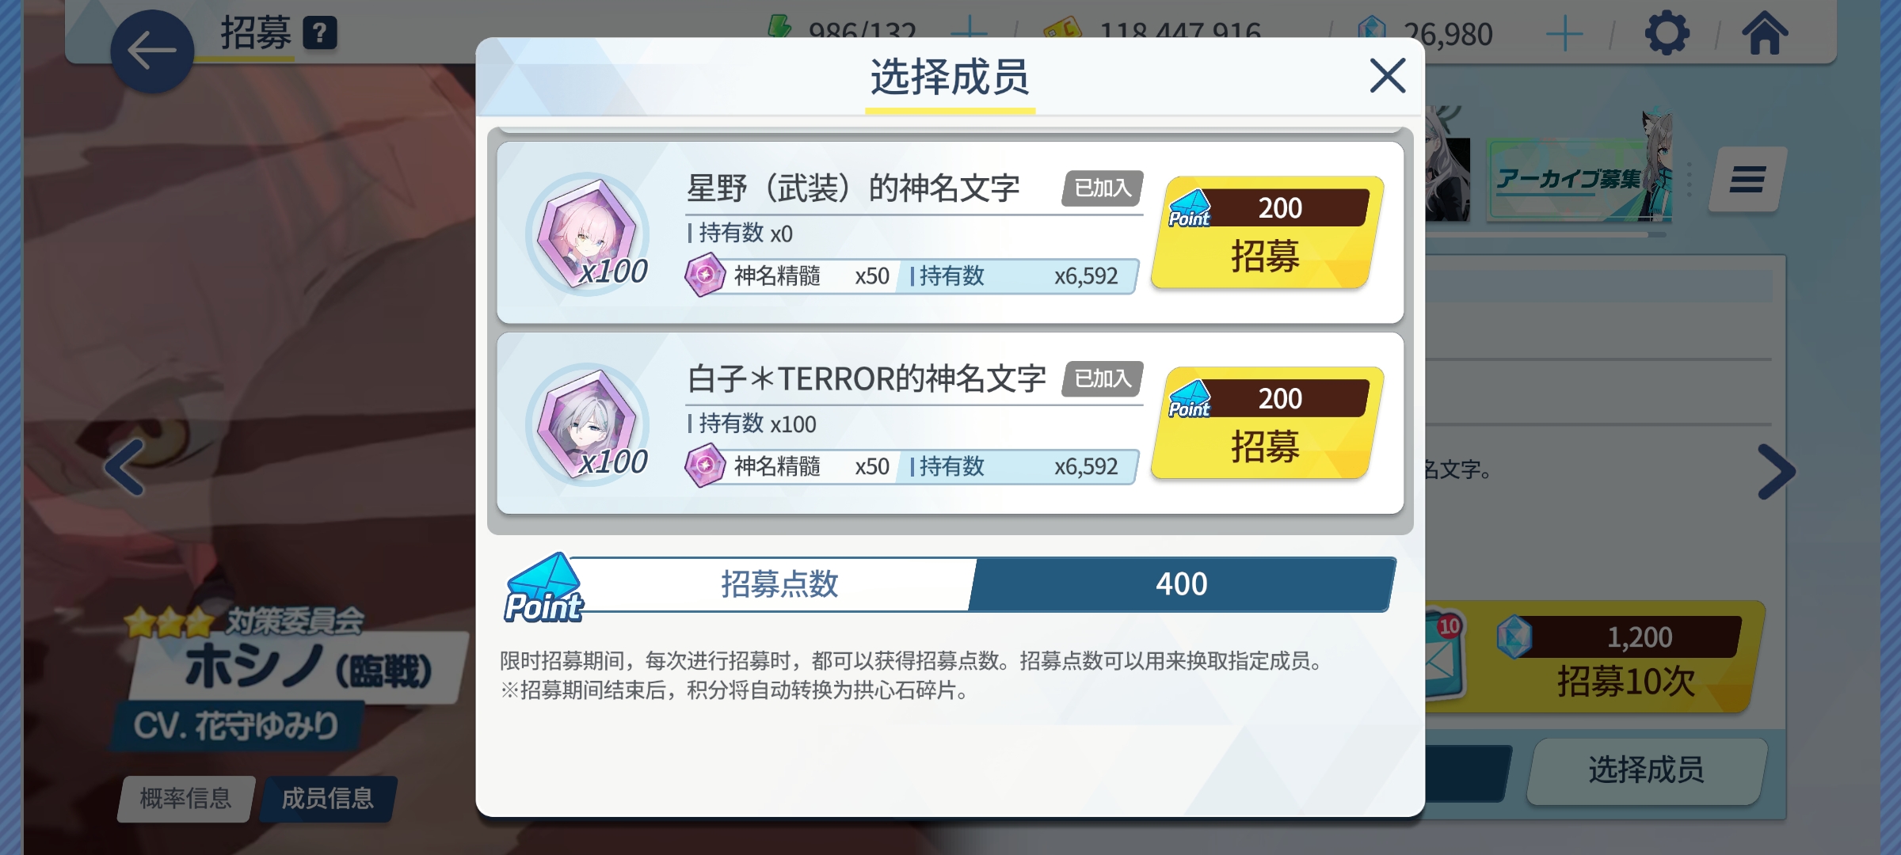Return to home screen icon
Screen dimensions: 1901x855
[1765, 33]
